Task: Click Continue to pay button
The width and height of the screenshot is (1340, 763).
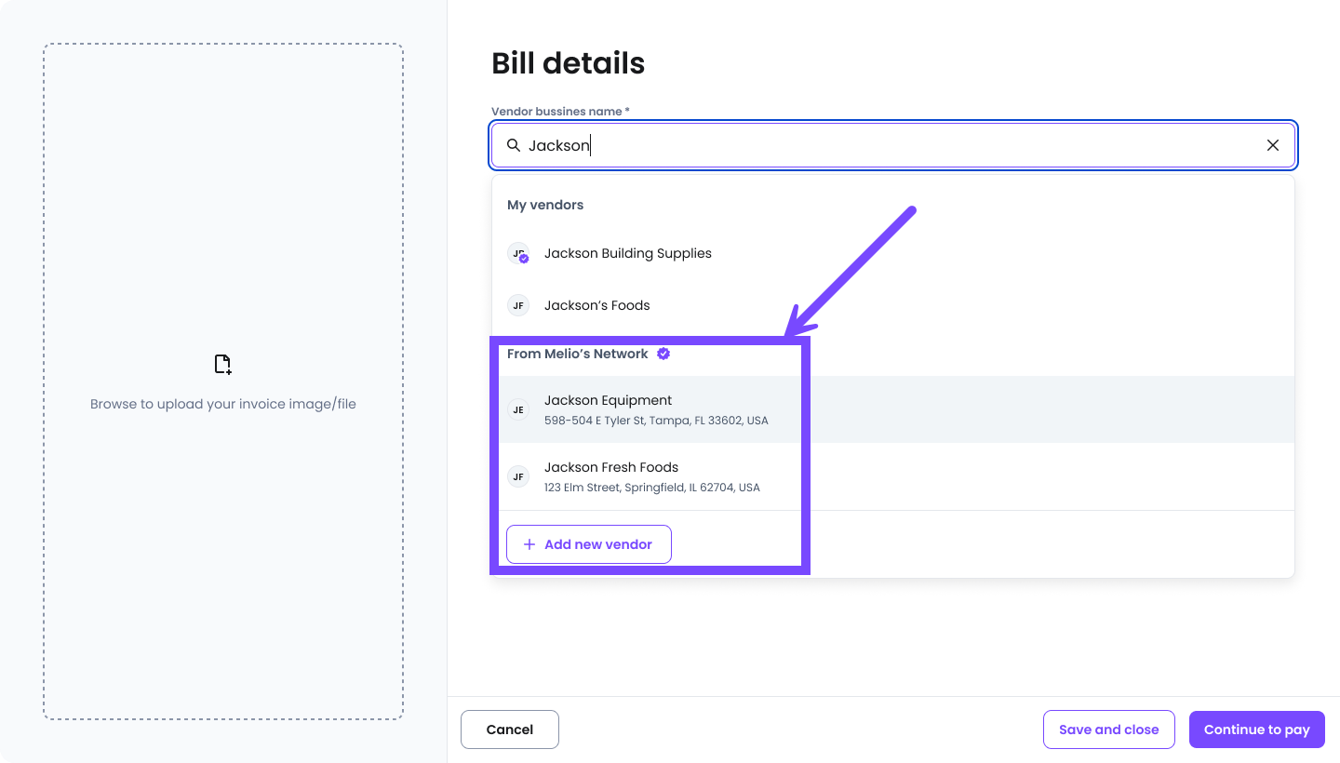Action: (1257, 730)
